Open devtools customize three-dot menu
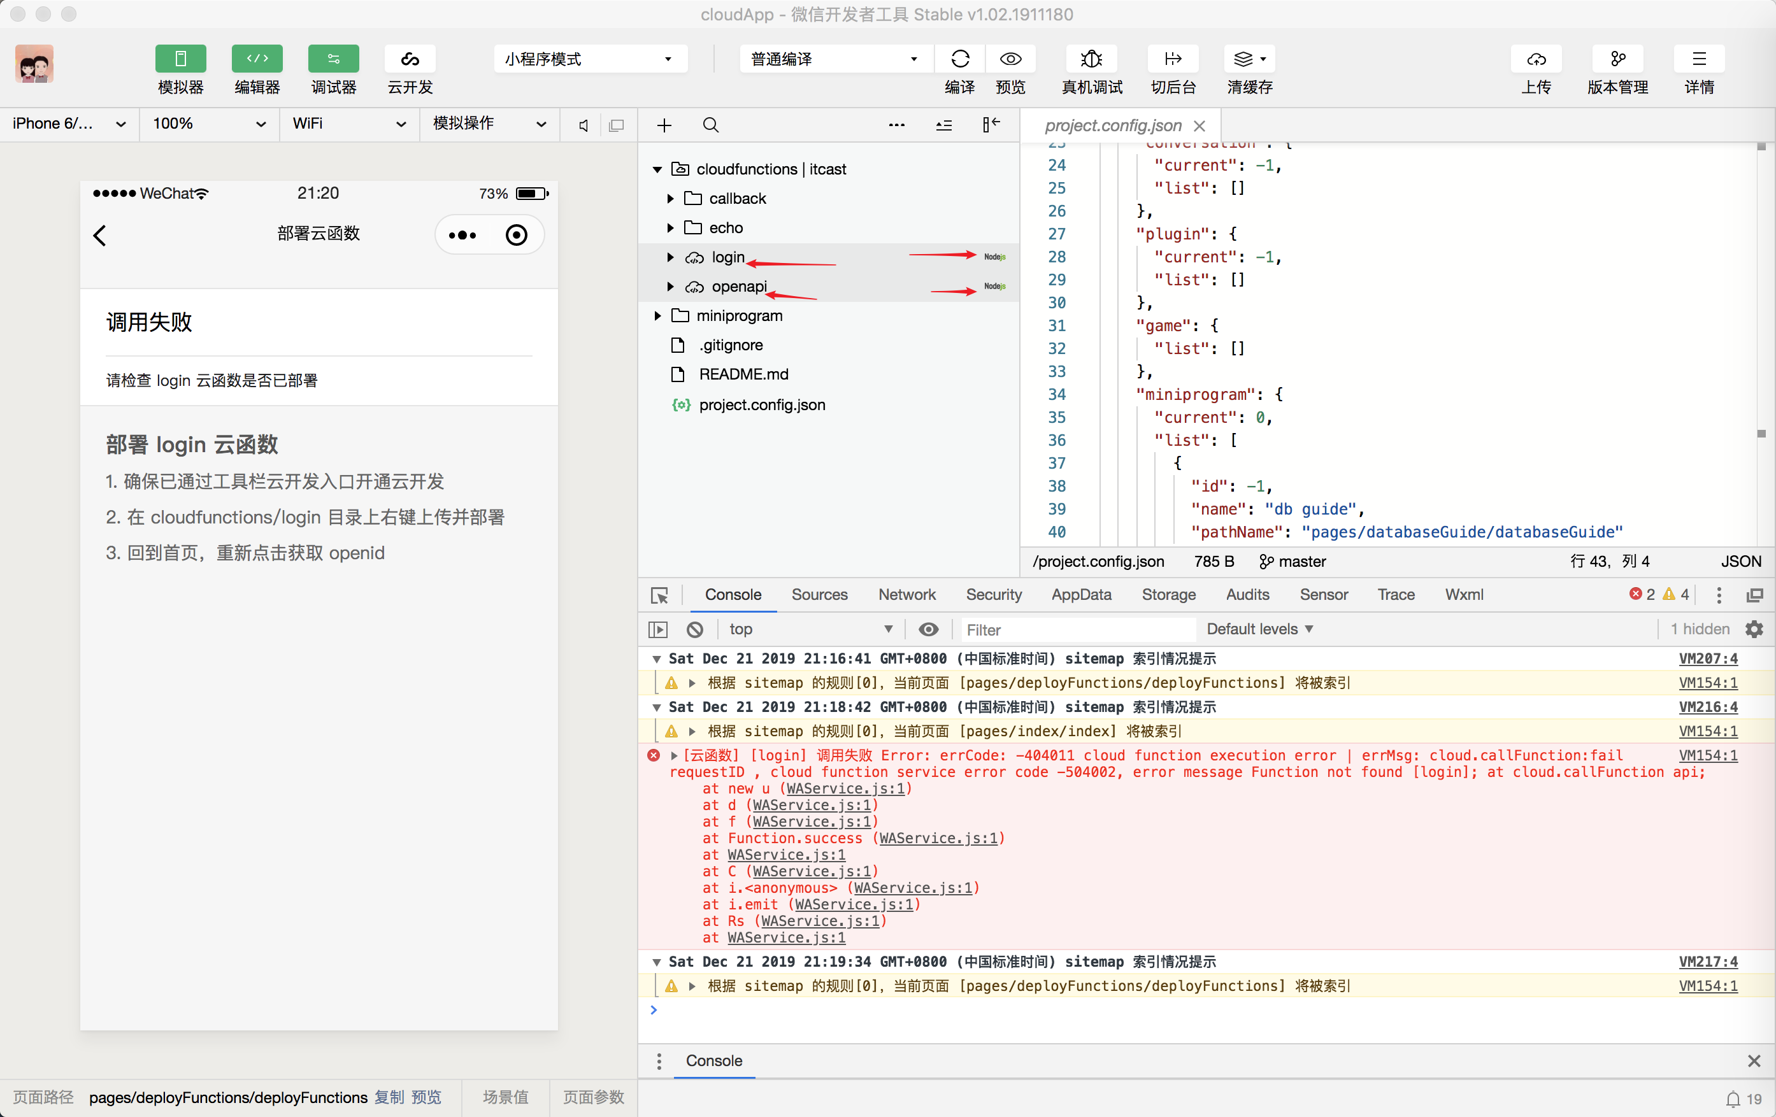 [1719, 595]
